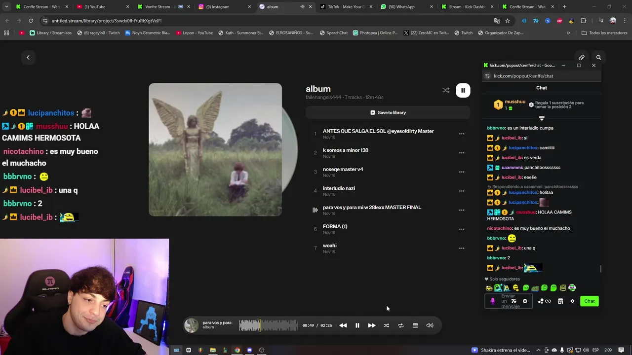Open Todos los marcadores folder
This screenshot has height=355, width=632.
(604, 33)
